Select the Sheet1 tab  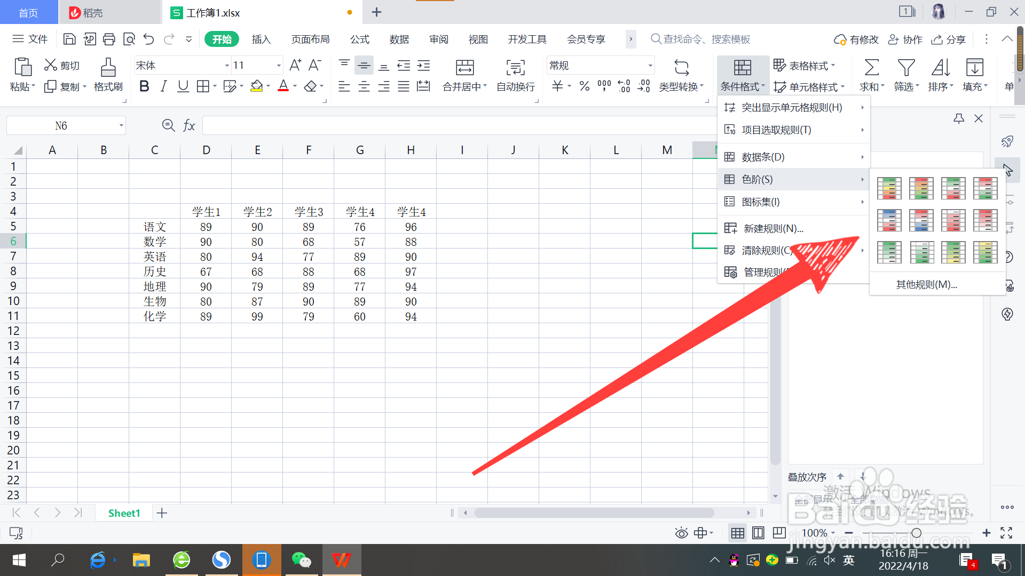(124, 513)
